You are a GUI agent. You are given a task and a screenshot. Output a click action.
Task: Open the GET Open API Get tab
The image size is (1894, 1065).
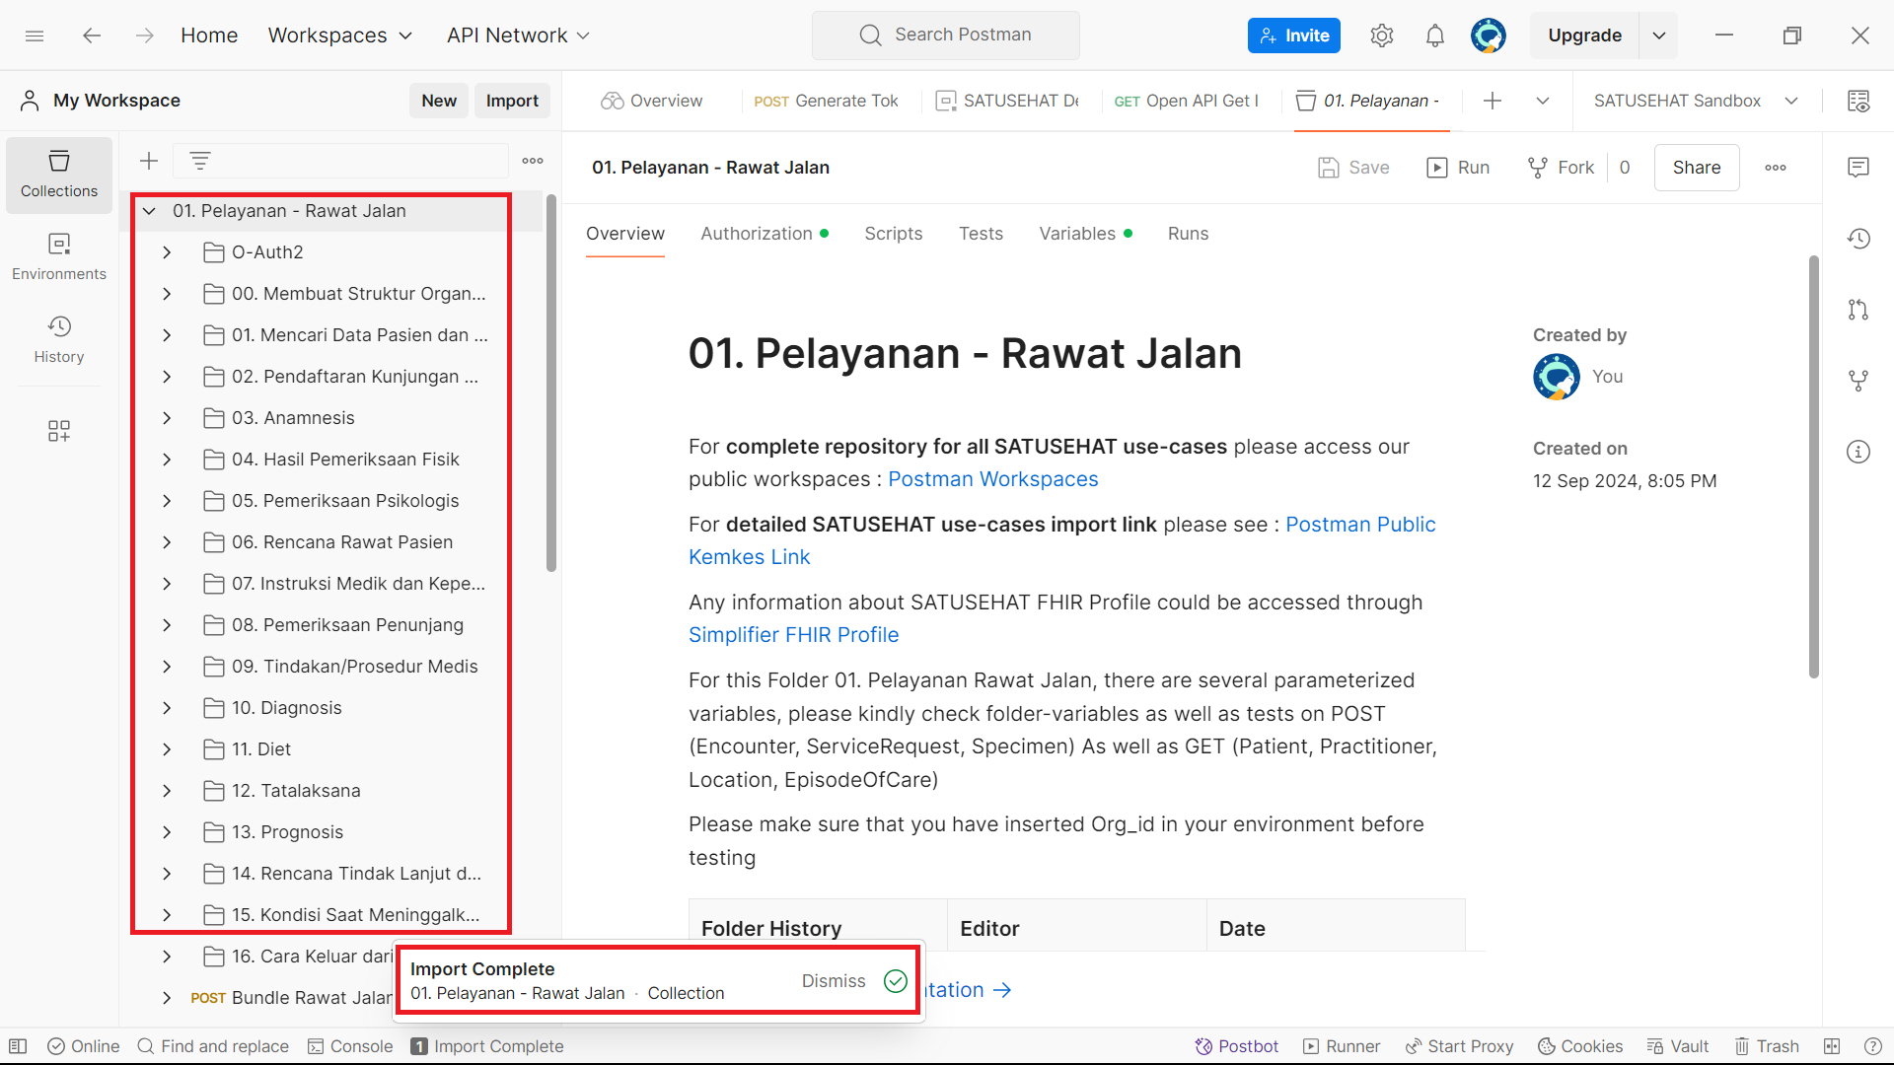(1186, 101)
